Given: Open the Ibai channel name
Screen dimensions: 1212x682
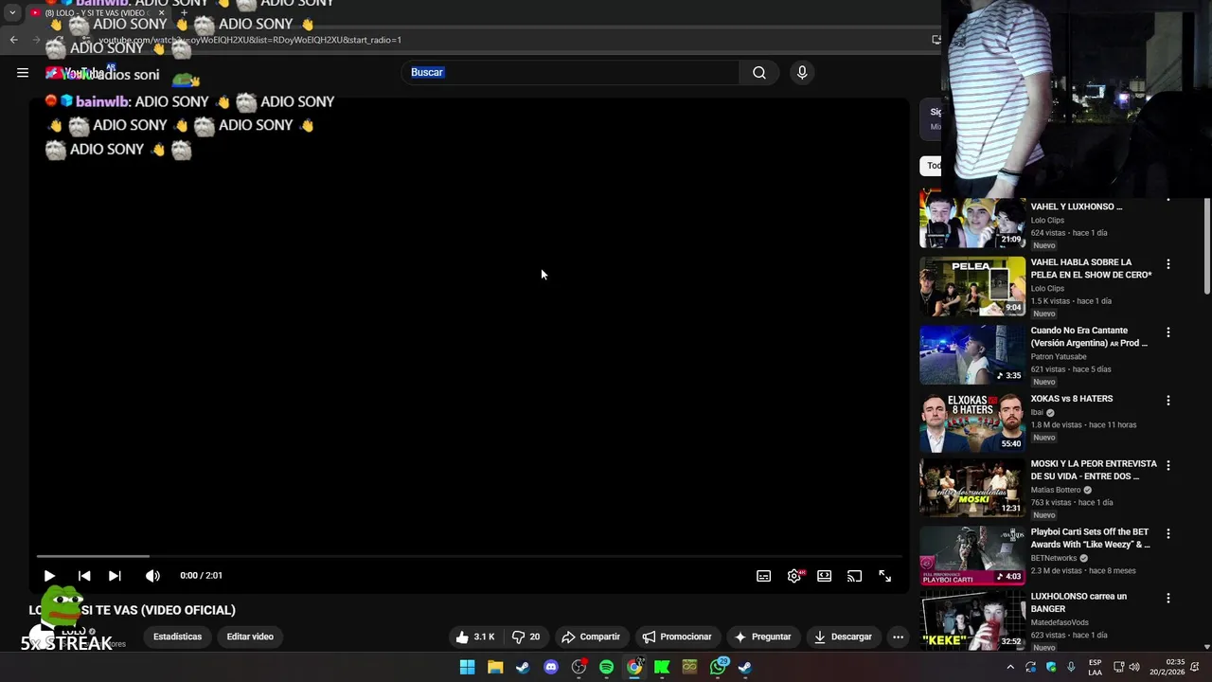Looking at the screenshot, I should pyautogui.click(x=1037, y=413).
